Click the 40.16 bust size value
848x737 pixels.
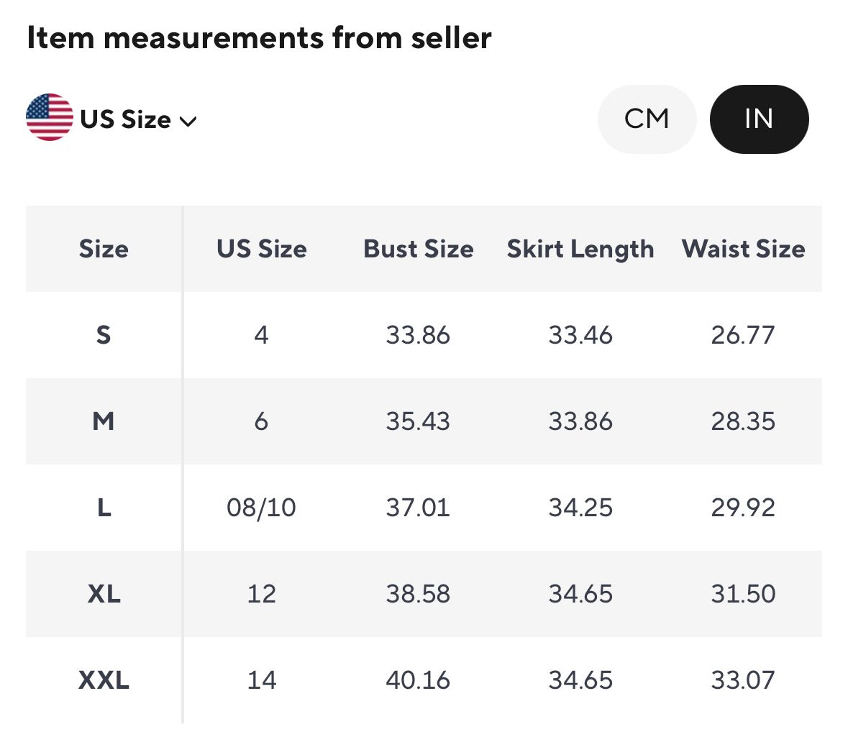tap(418, 680)
